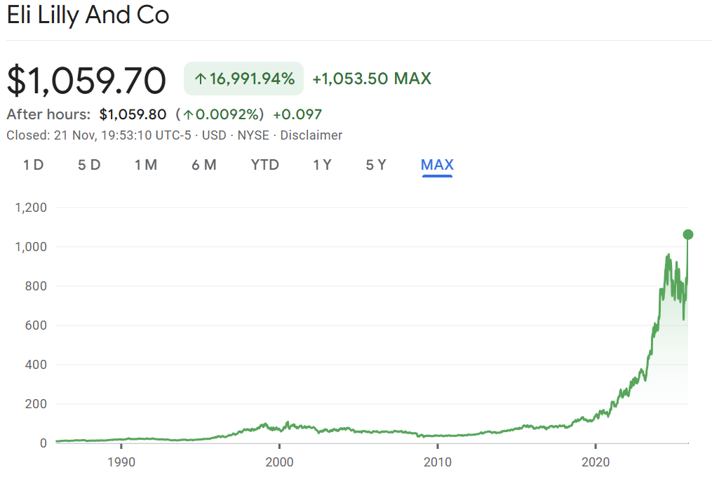Click the up arrow icon in percentage badge
This screenshot has height=484, width=712.
coord(200,79)
